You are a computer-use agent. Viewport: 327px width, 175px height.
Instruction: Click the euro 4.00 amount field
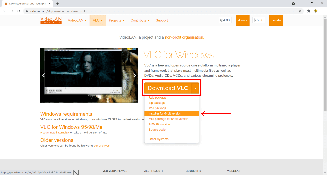(x=225, y=20)
